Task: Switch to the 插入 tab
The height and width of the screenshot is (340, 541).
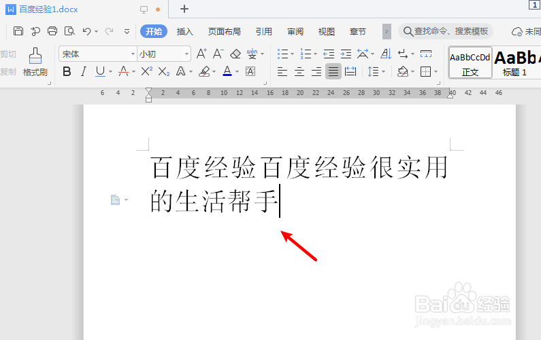Action: [184, 32]
